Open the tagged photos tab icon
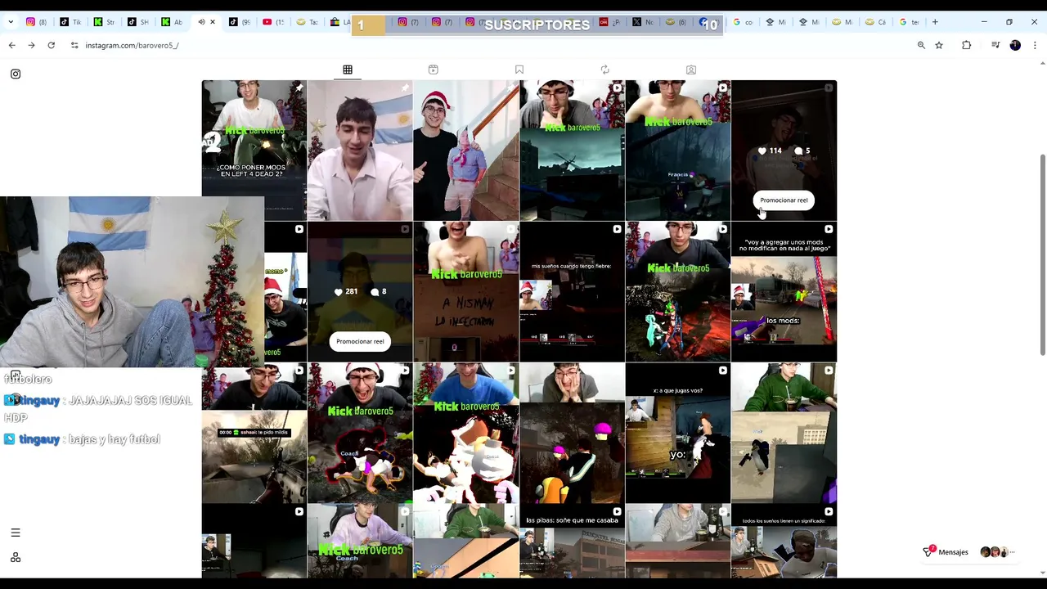 [691, 70]
